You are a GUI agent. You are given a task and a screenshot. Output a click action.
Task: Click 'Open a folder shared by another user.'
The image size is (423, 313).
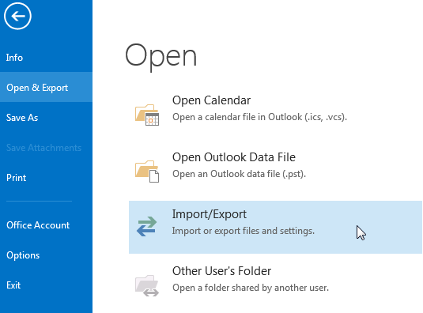coord(251,288)
